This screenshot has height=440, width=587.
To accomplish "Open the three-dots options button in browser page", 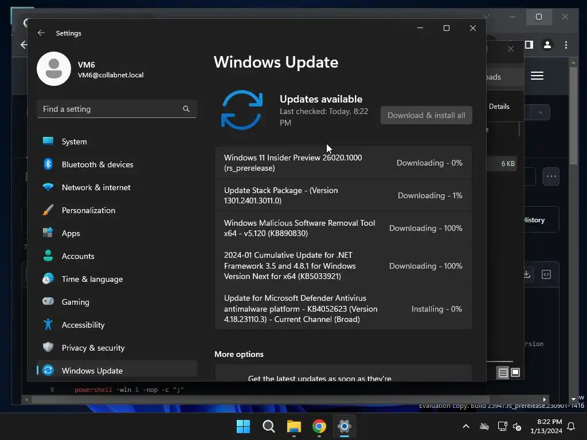I will coord(551,176).
